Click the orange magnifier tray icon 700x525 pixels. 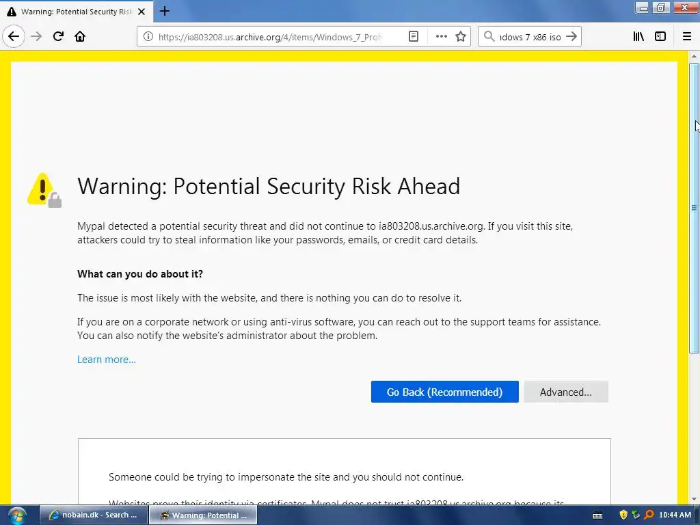click(649, 515)
